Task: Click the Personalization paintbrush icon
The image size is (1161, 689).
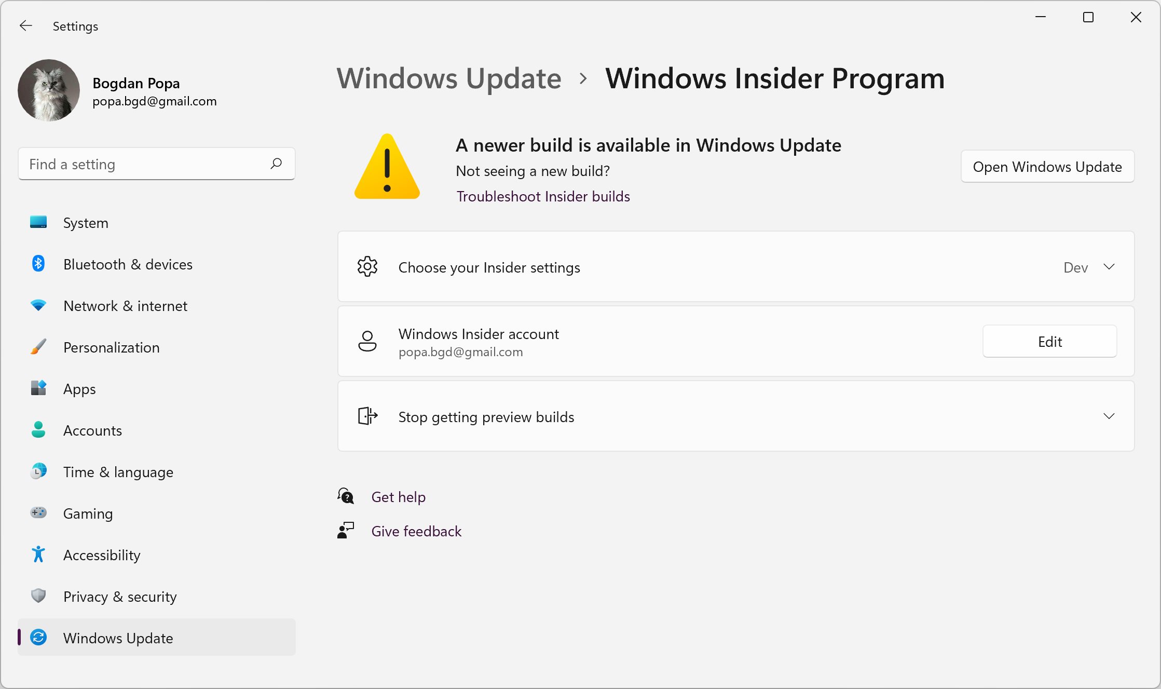Action: (38, 347)
